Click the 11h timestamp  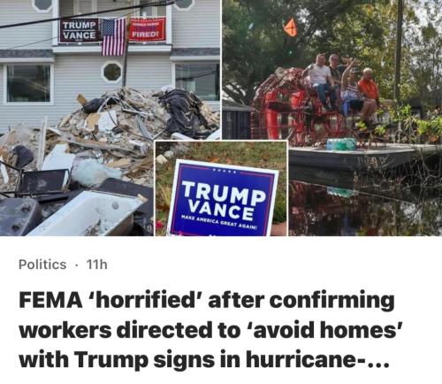[96, 265]
